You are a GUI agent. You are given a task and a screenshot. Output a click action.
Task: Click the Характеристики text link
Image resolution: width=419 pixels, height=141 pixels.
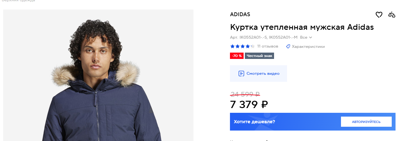308,47
